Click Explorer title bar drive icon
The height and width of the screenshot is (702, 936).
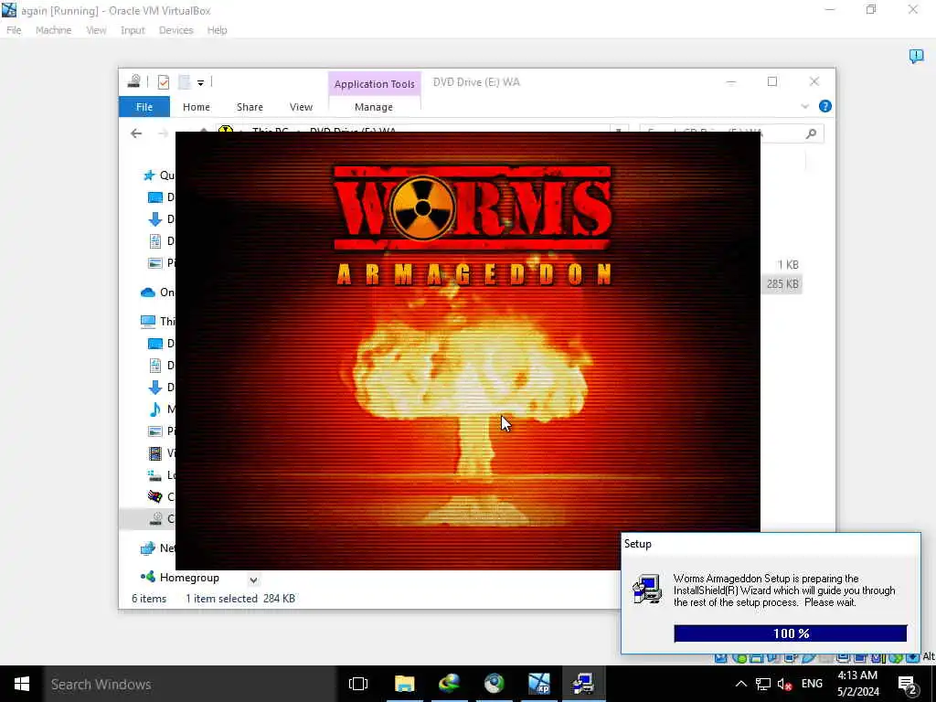click(134, 81)
